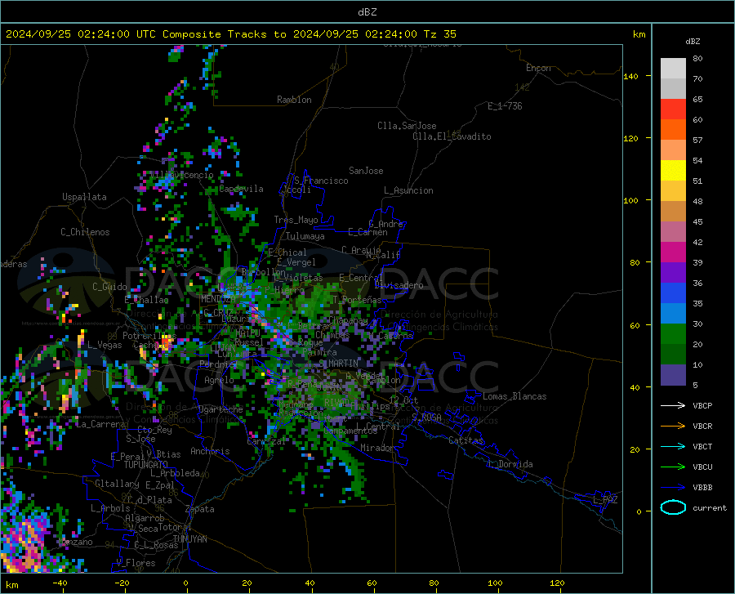
Task: Click the -40 km x-axis tick label
Action: (x=60, y=583)
